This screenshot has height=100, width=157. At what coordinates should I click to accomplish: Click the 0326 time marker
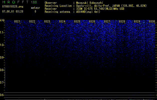(92, 21)
